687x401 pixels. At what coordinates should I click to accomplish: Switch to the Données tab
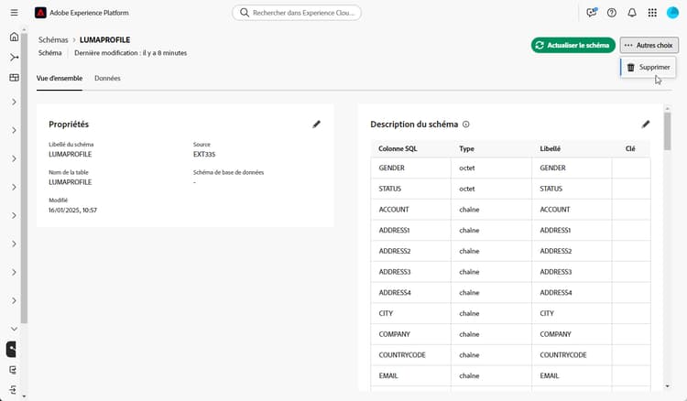coord(107,78)
